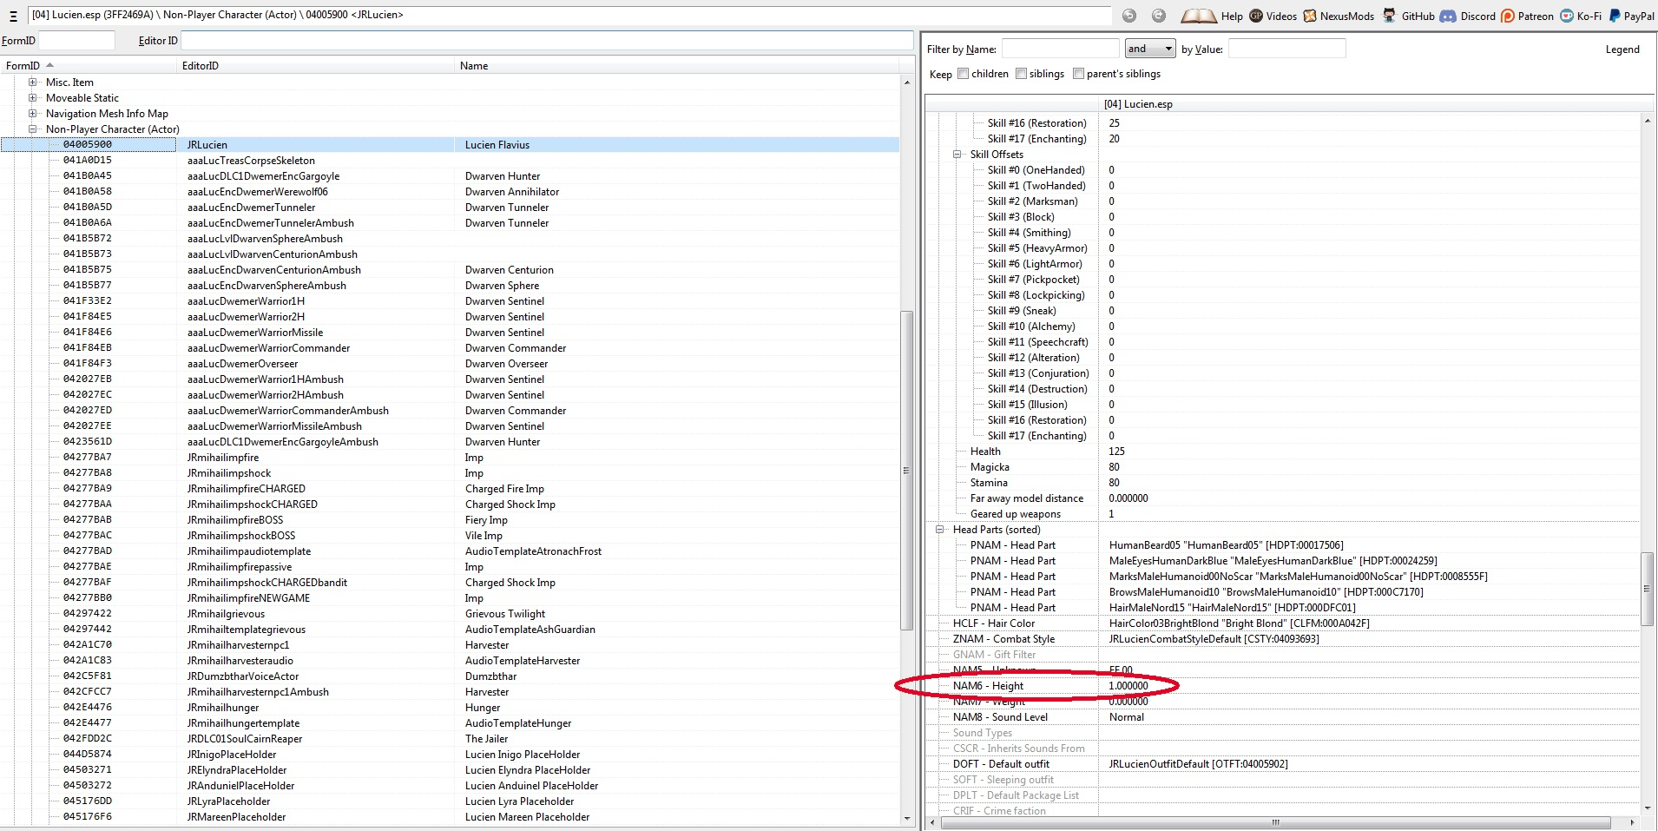Open the hamburger menu at top left
Image resolution: width=1658 pixels, height=831 pixels.
(x=13, y=16)
